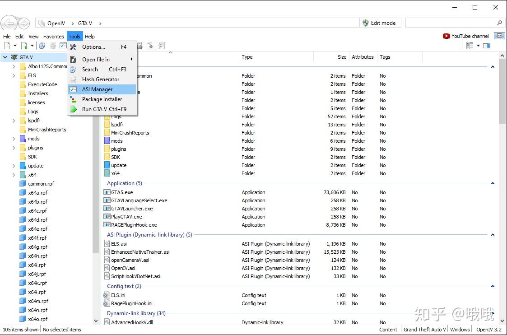Click the Attributes column header
This screenshot has height=335, width=507.
(x=363, y=57)
